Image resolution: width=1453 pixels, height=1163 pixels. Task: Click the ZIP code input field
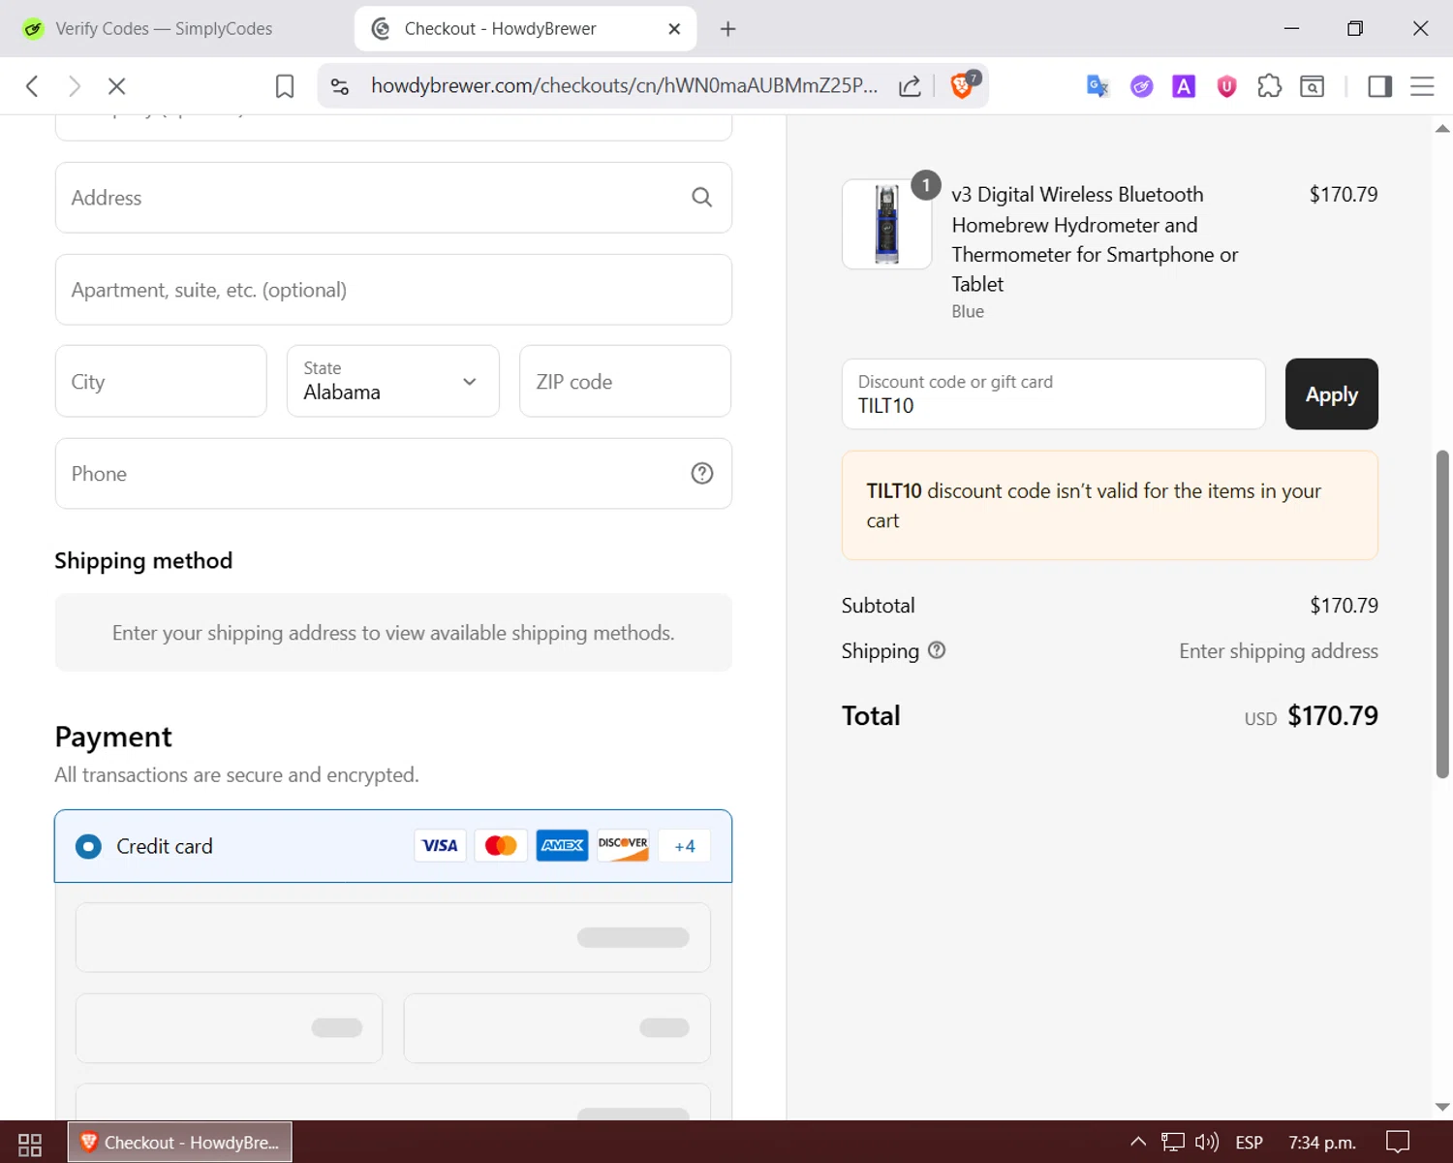pyautogui.click(x=625, y=381)
